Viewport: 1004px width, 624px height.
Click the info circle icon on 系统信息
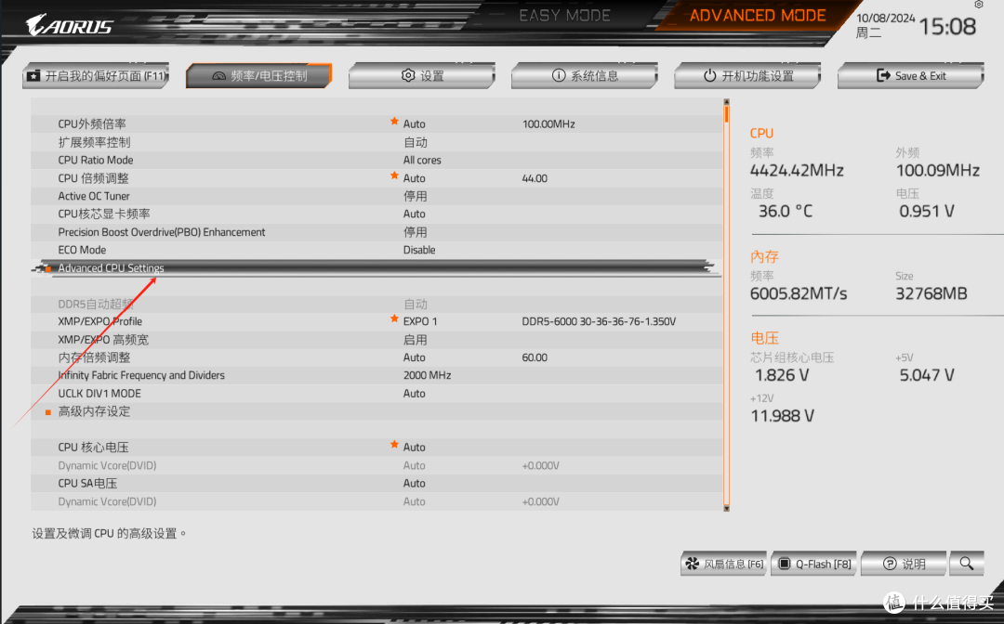(556, 75)
